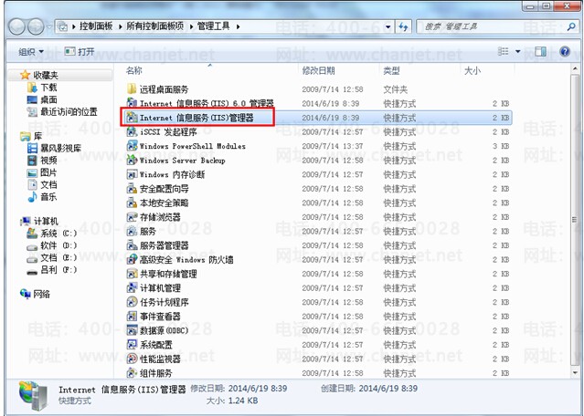Click 控制面板 in the address breadcrumb
This screenshot has width=584, height=416.
point(96,26)
